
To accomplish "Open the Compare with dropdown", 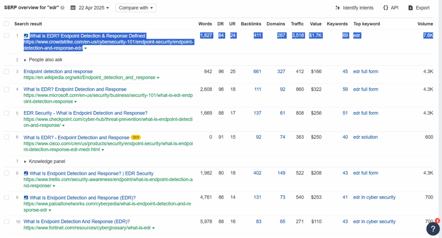I will tap(136, 8).
